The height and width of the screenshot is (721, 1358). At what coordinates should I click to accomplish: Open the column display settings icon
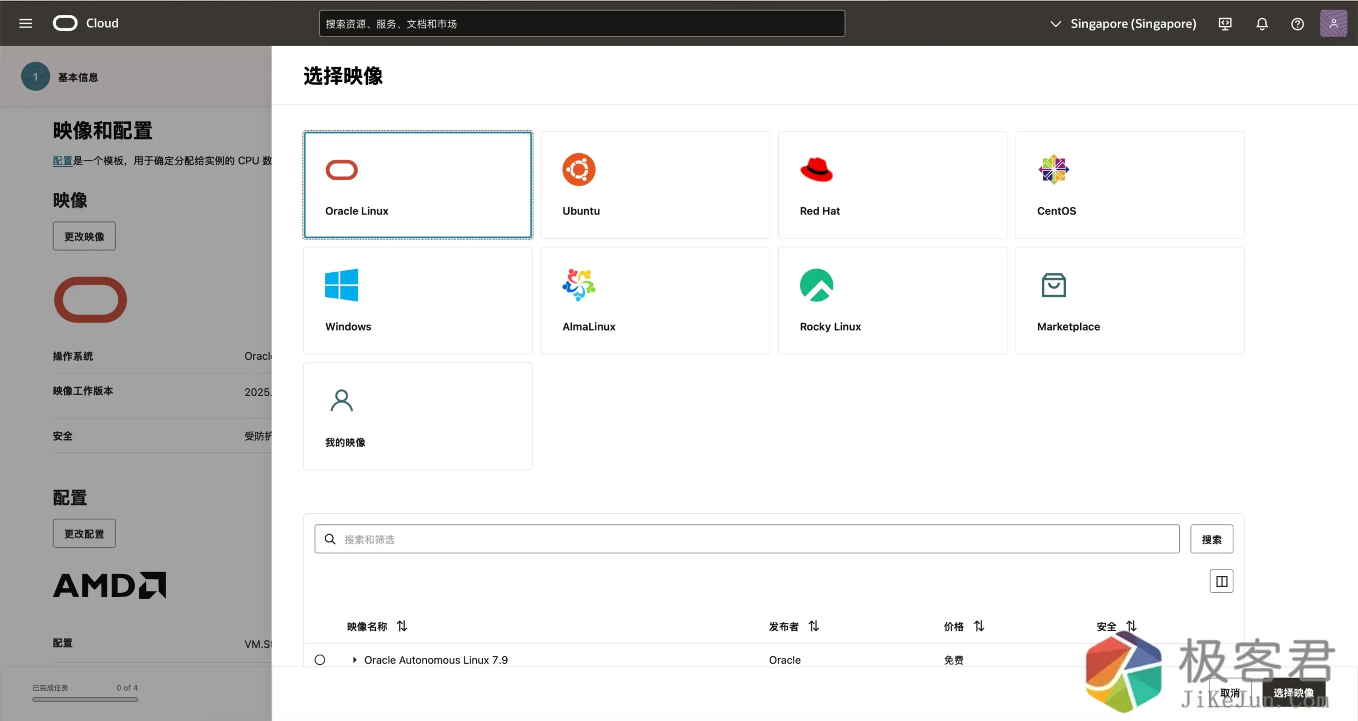pyautogui.click(x=1221, y=581)
